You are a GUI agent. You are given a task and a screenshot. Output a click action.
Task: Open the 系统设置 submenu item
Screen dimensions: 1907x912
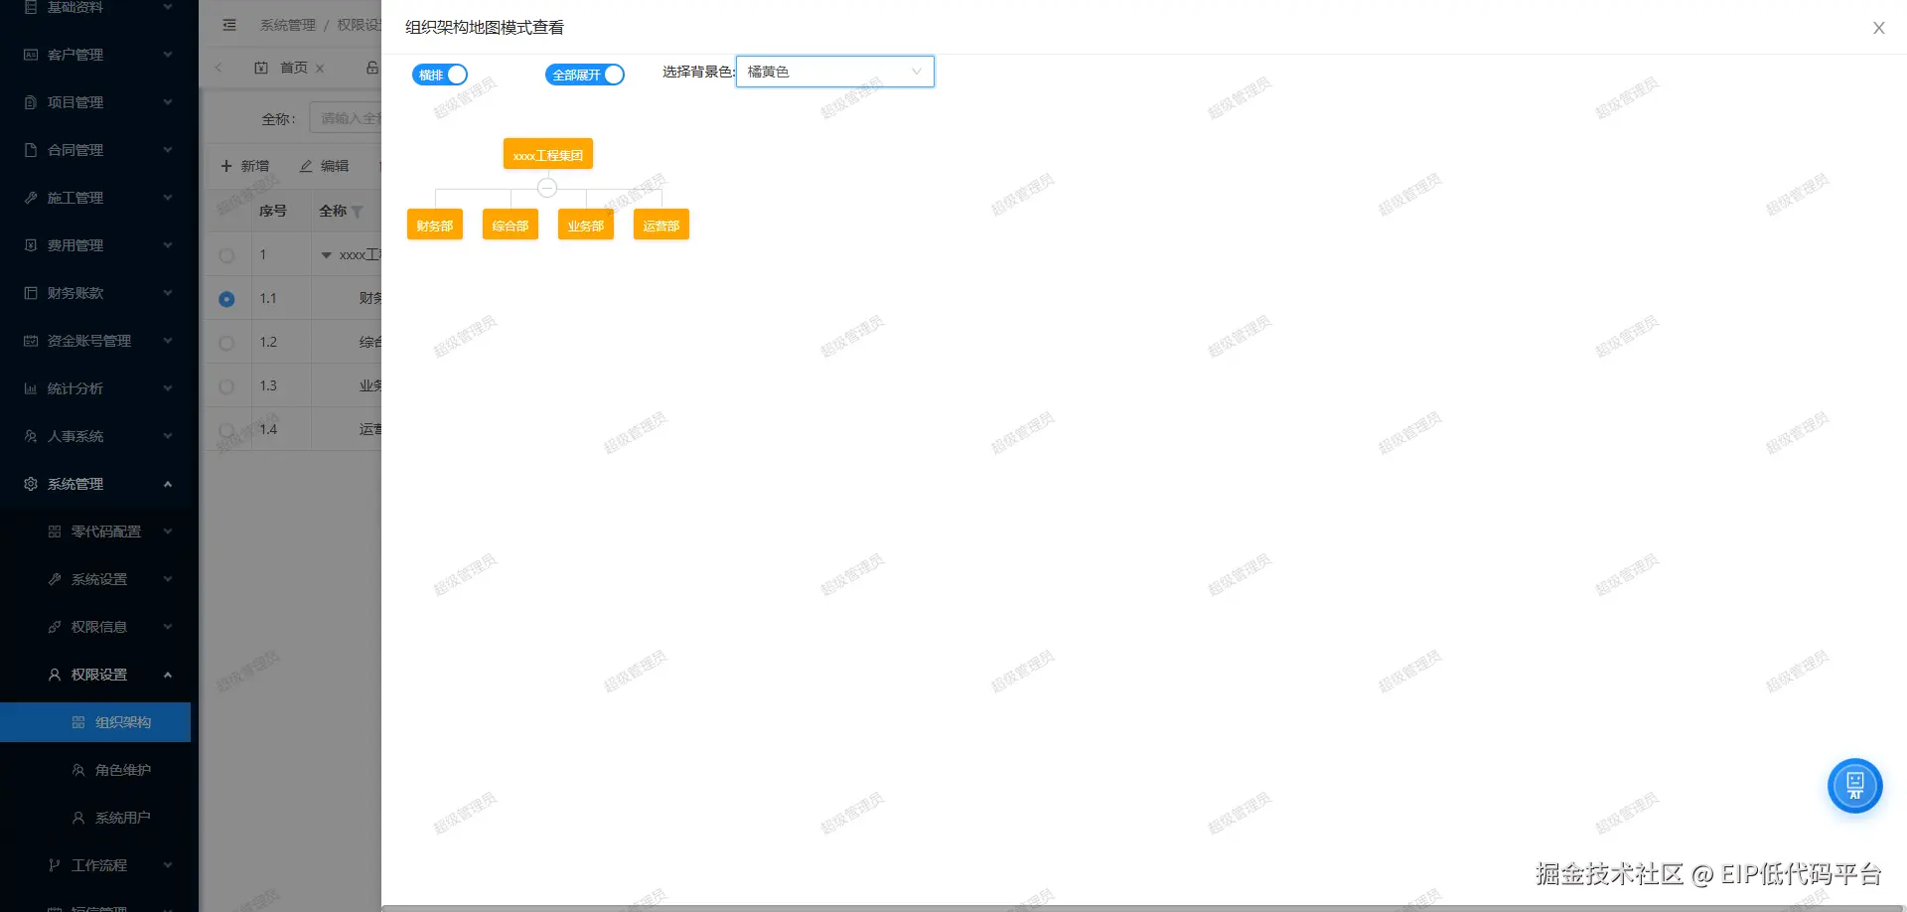click(95, 579)
